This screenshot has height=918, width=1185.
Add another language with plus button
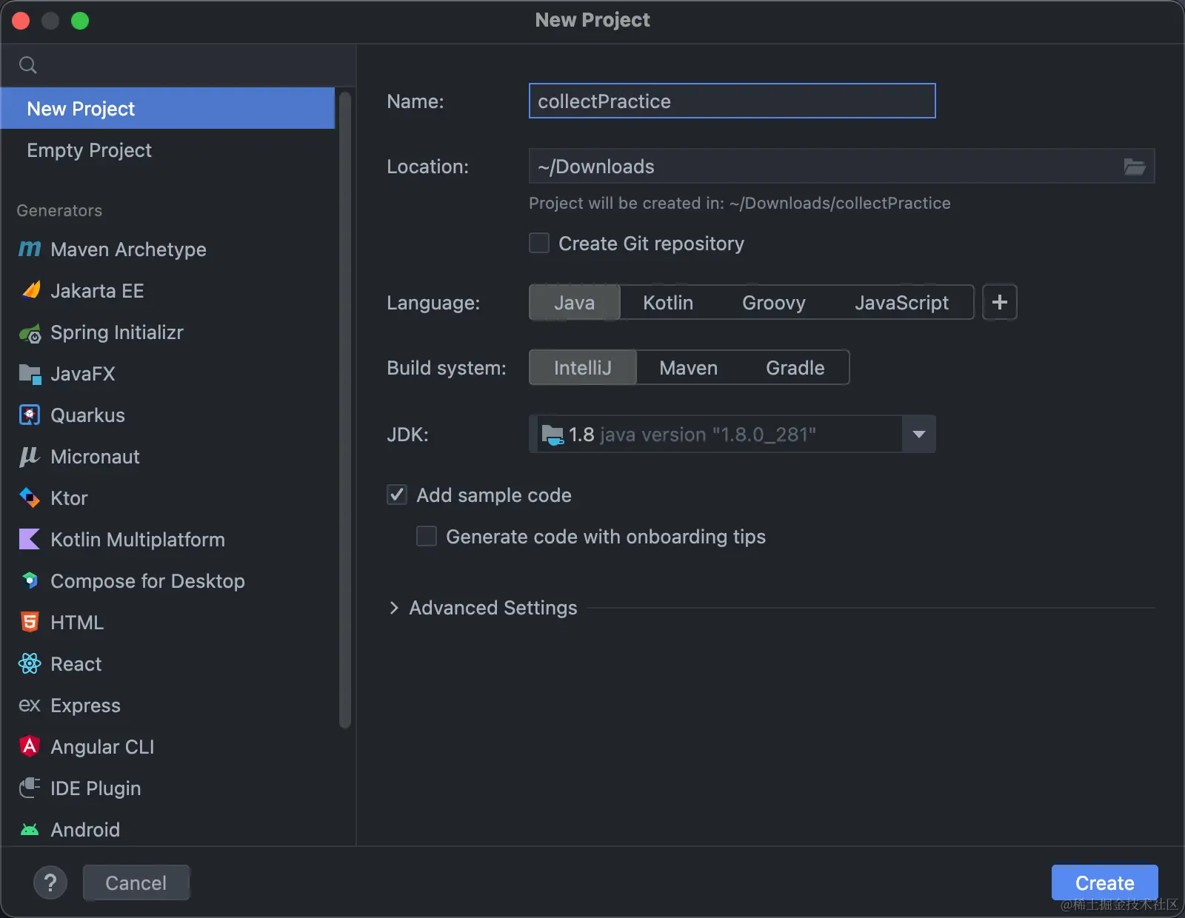point(999,303)
